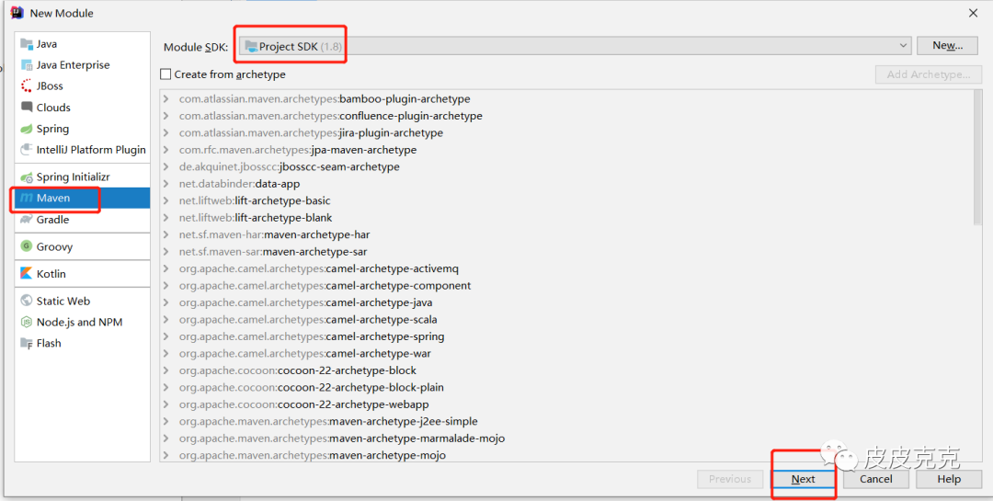
Task: Enable Create from archetype checkbox
Action: click(x=166, y=74)
